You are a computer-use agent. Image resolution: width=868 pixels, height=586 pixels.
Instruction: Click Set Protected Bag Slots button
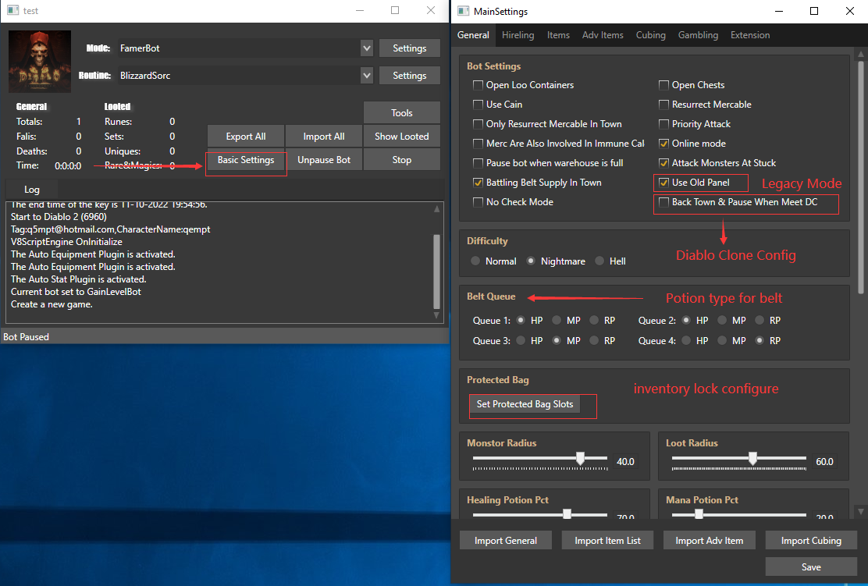tap(525, 404)
